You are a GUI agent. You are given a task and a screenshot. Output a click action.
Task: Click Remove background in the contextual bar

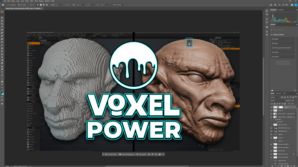tap(127, 154)
